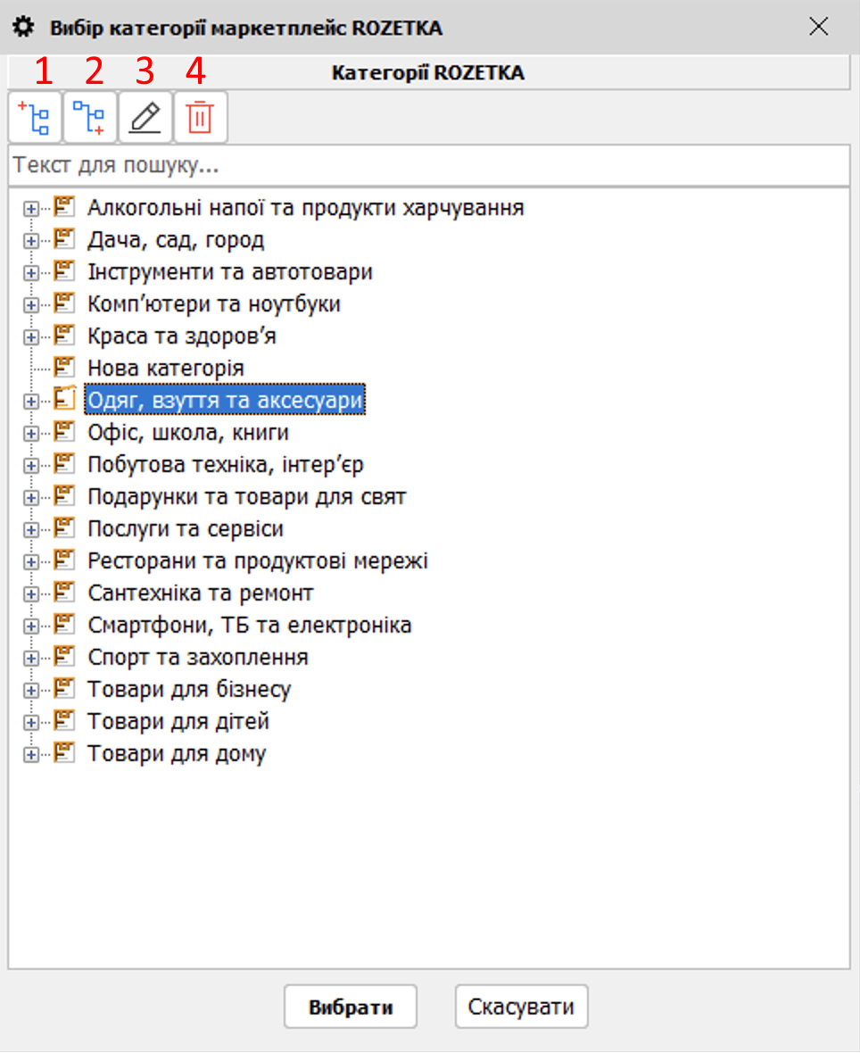Click folder icon next to Офіс, школа, книги
Viewport: 860px width, 1053px height.
click(64, 432)
